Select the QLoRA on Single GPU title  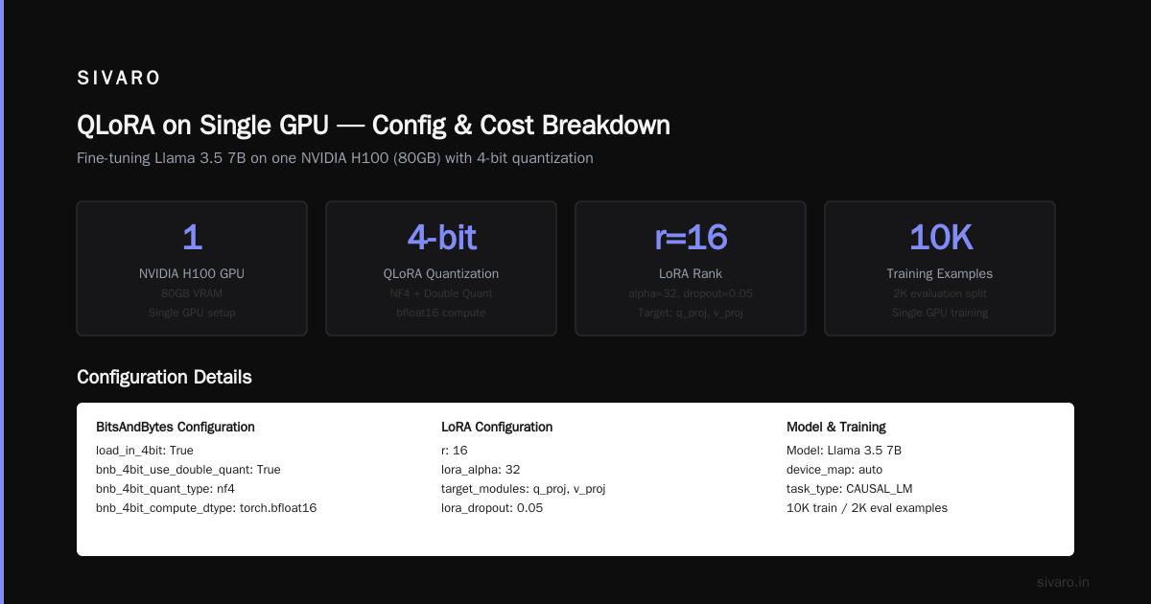(373, 126)
